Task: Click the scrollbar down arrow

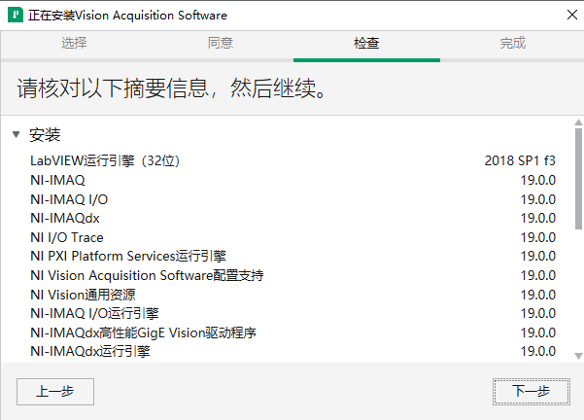Action: (x=578, y=356)
